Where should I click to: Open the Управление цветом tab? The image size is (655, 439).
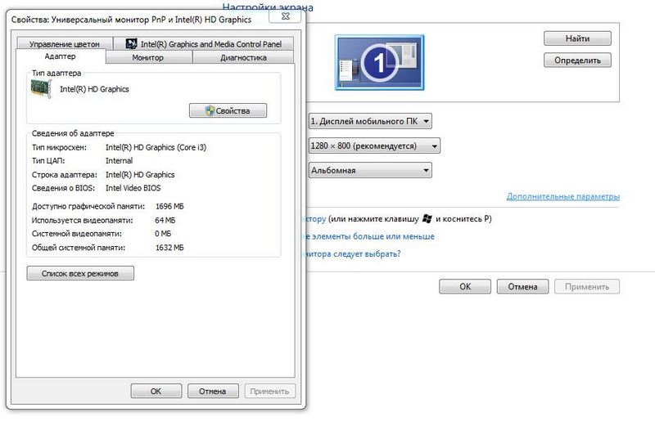click(64, 44)
